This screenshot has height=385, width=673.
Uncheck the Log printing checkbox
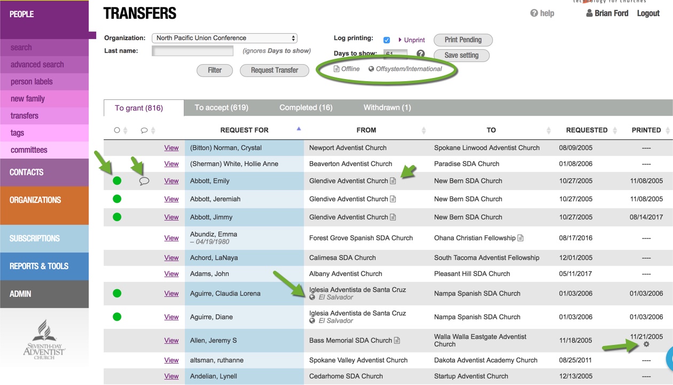point(387,40)
